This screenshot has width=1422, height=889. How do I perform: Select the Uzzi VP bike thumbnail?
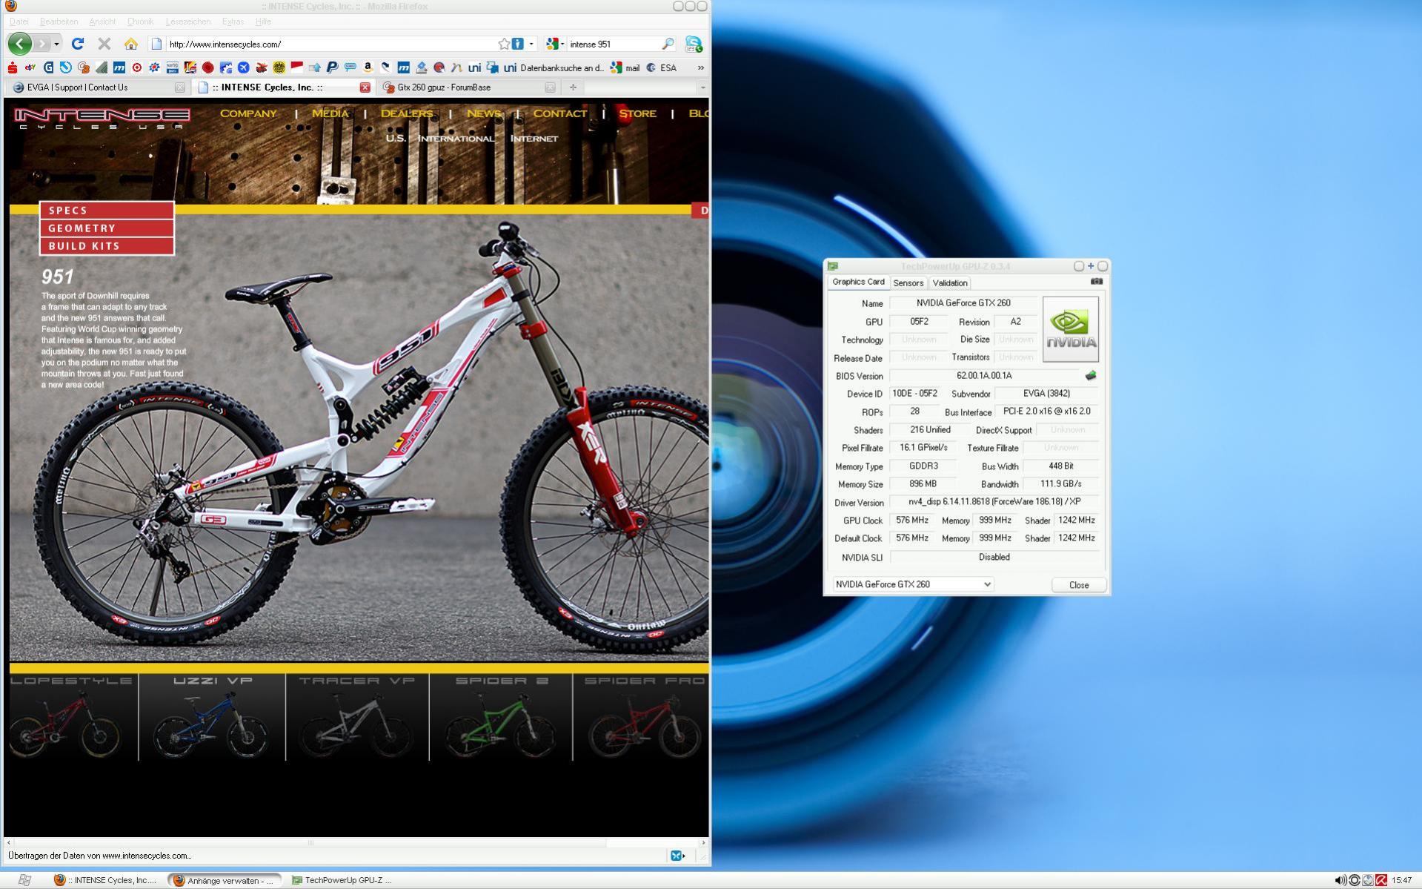pos(212,717)
